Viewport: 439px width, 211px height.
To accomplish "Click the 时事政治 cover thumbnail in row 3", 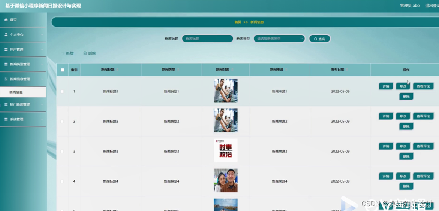I will (x=226, y=150).
